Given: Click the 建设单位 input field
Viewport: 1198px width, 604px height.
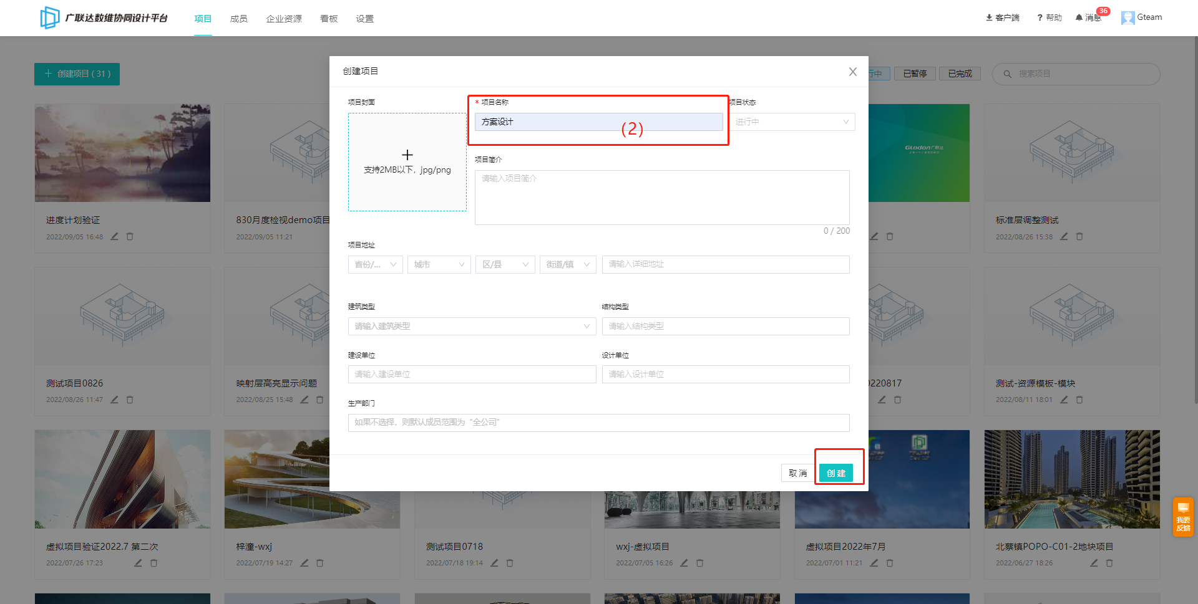Looking at the screenshot, I should coord(472,374).
